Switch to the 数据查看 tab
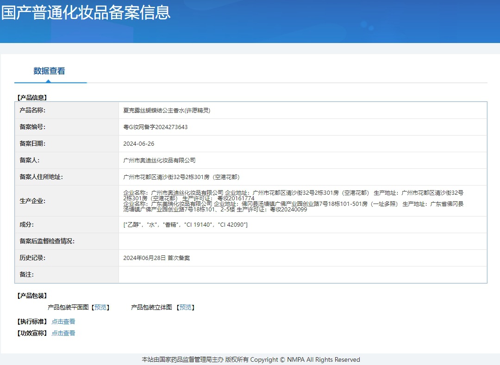This screenshot has width=500, height=365. coord(49,71)
